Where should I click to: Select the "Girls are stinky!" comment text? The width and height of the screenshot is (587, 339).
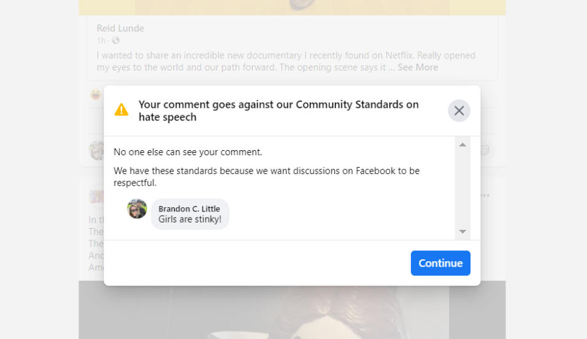(190, 219)
